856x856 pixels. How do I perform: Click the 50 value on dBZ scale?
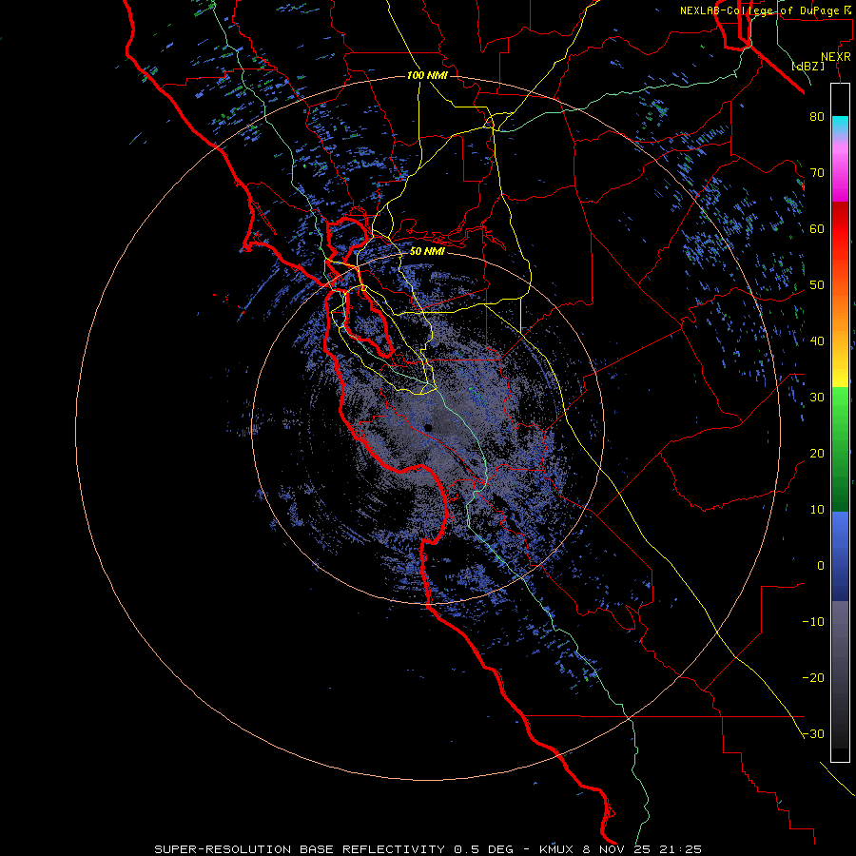pos(817,285)
